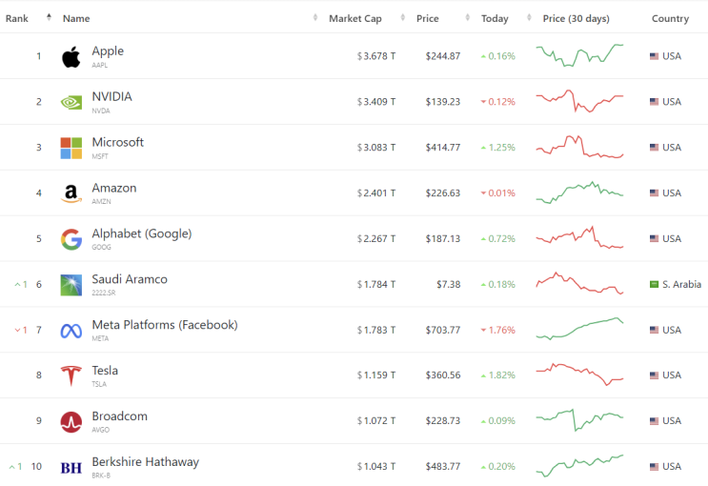Click the Saudi Arabia flag icon
Image resolution: width=708 pixels, height=486 pixels.
click(655, 284)
